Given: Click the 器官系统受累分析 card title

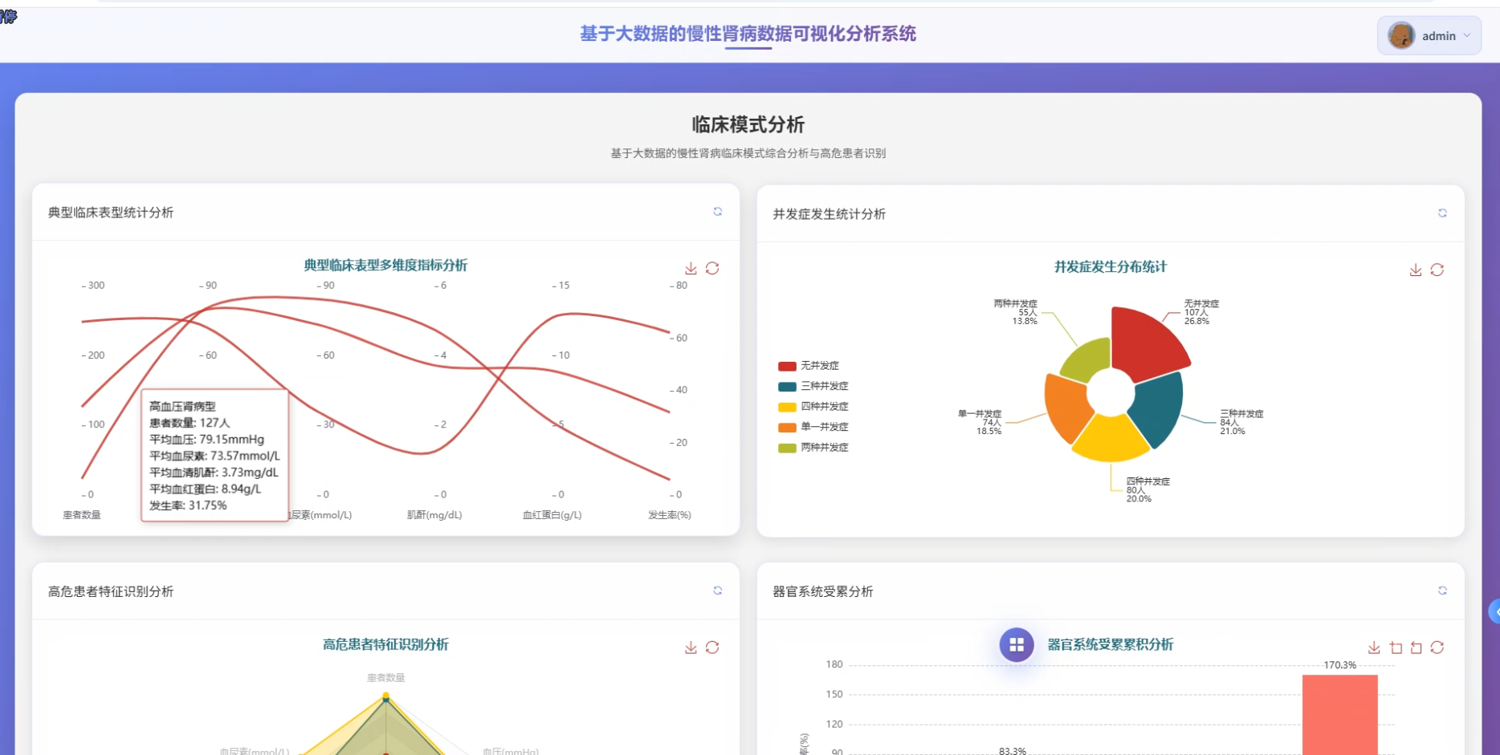Looking at the screenshot, I should click(823, 591).
